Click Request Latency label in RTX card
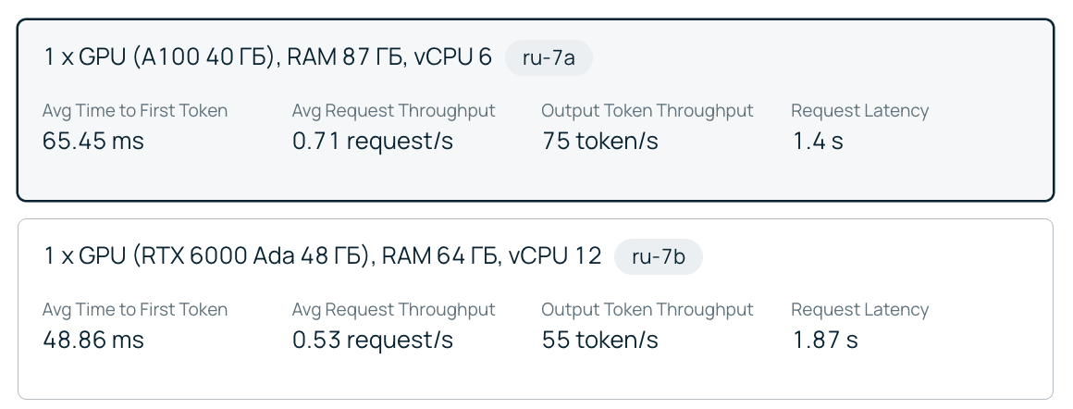Image resolution: width=1073 pixels, height=409 pixels. (x=860, y=309)
